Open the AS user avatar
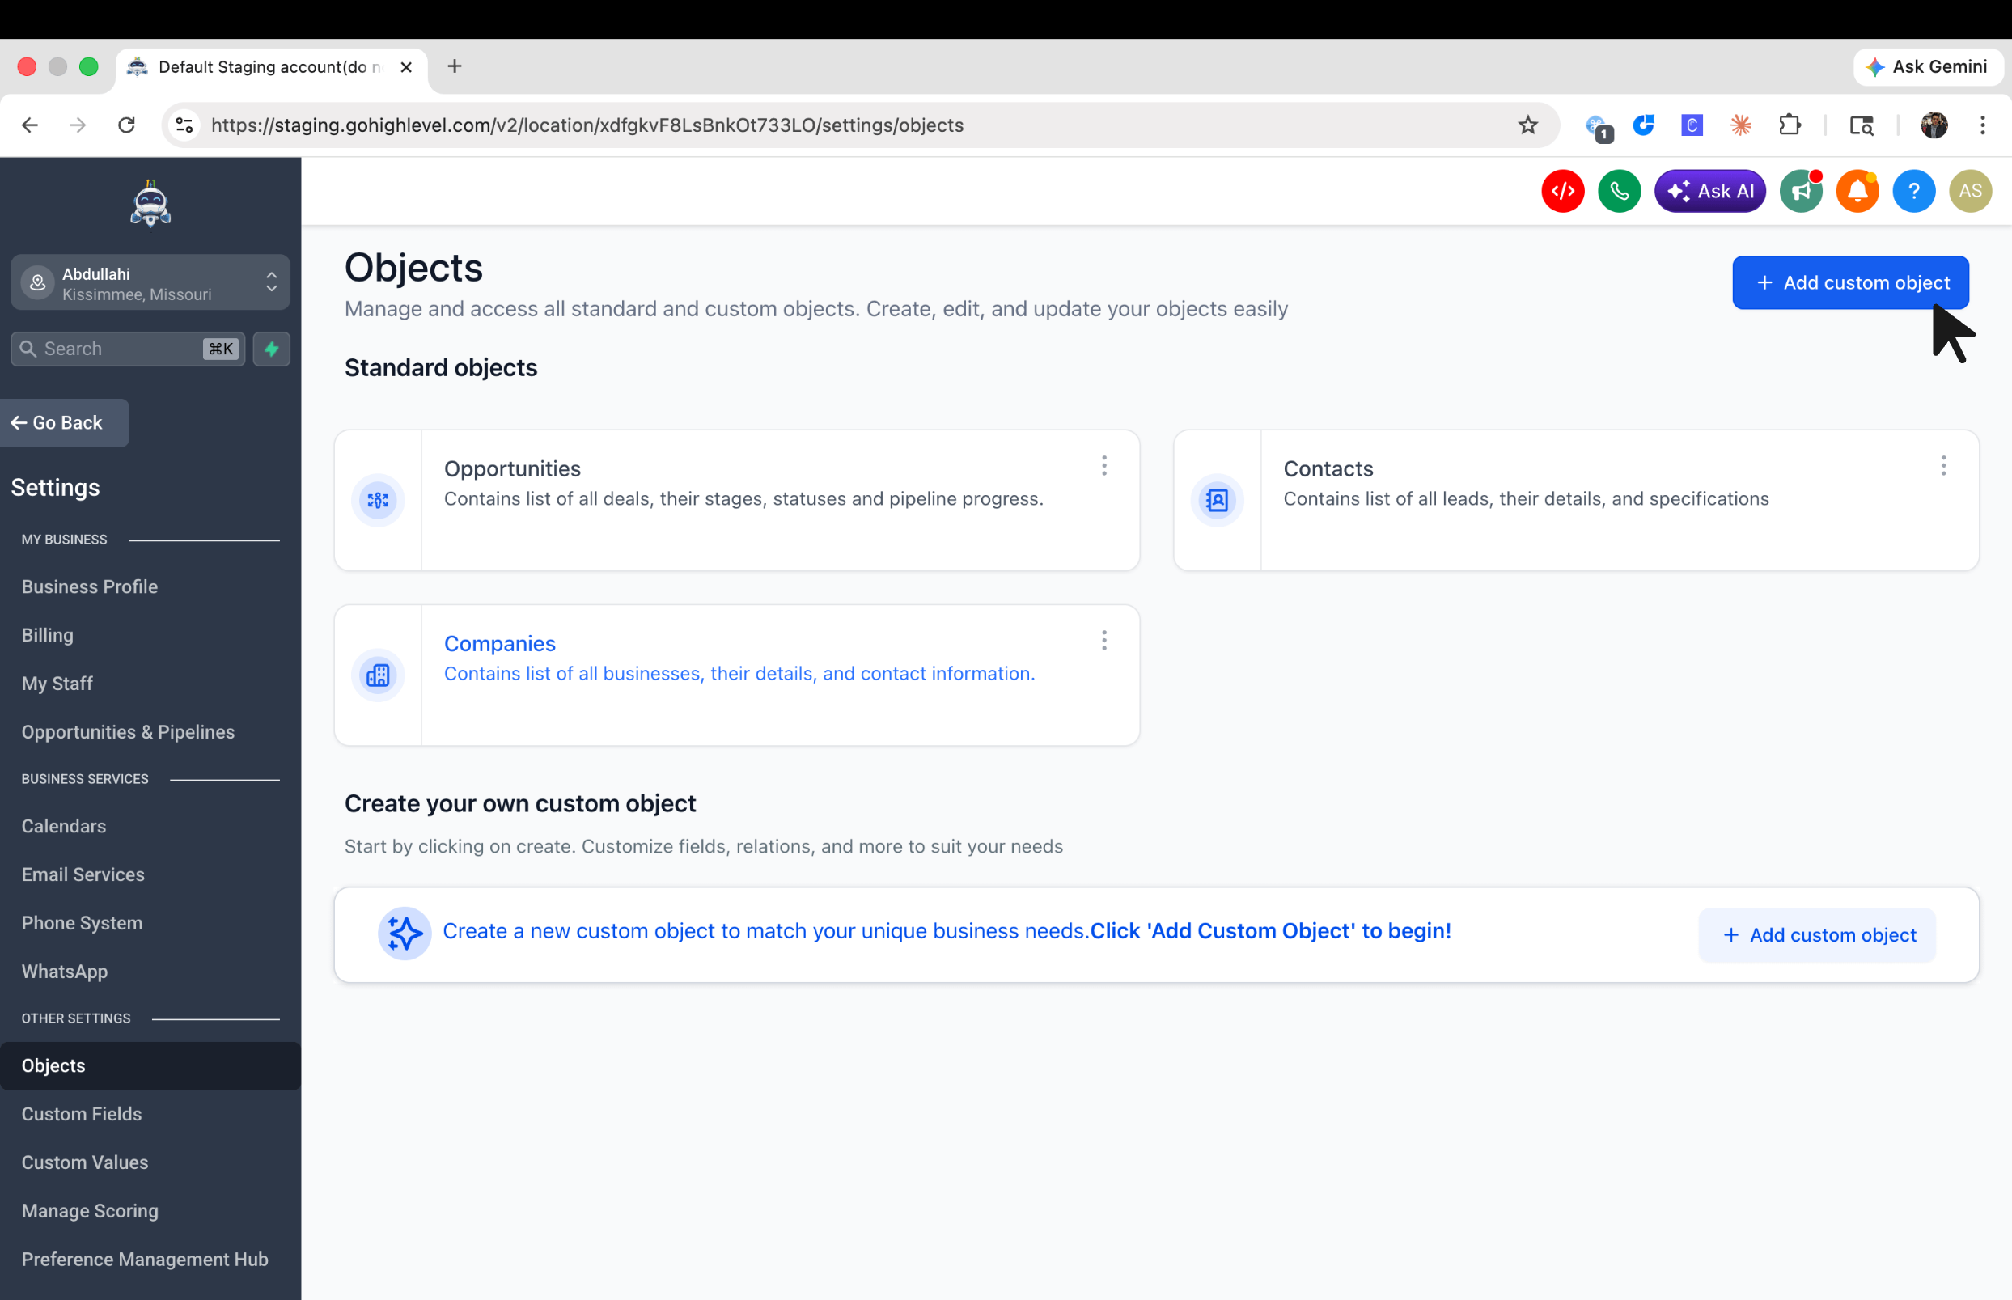 tap(1970, 192)
